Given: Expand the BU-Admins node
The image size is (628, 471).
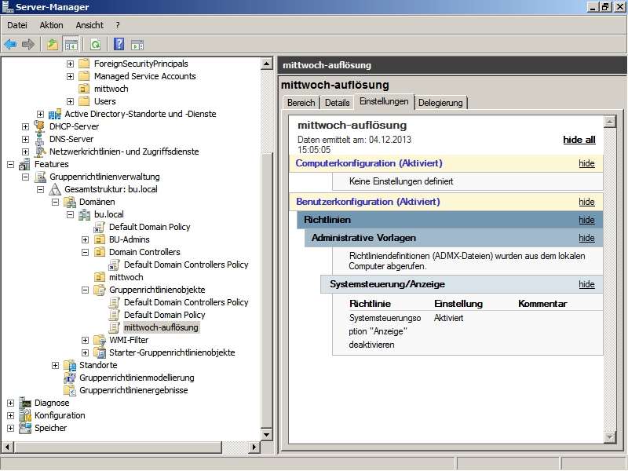Looking at the screenshot, I should (86, 239).
